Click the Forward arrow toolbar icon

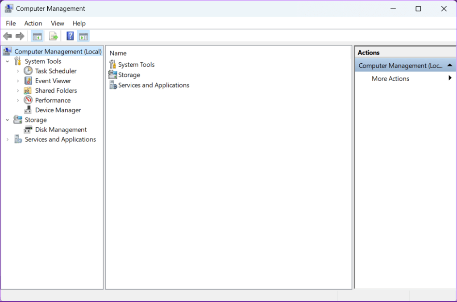(x=20, y=36)
